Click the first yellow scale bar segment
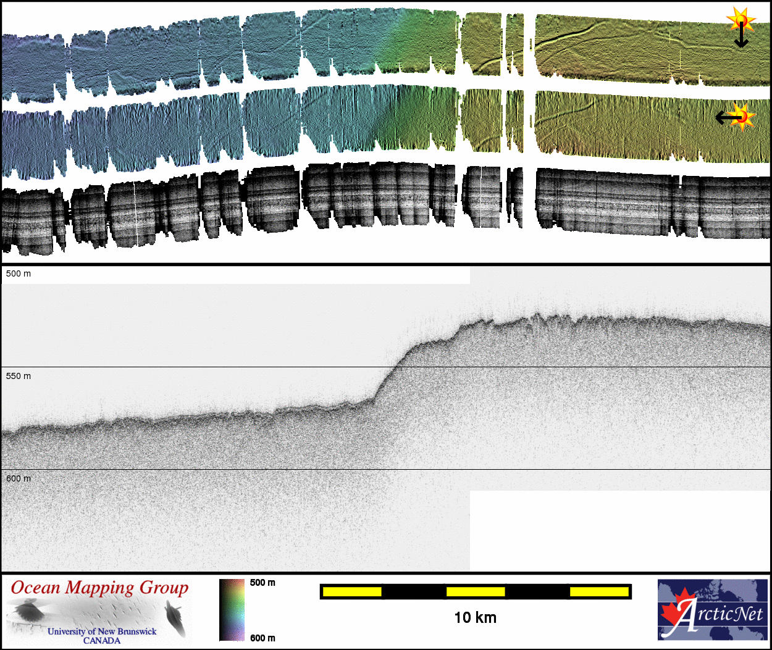 click(x=352, y=592)
